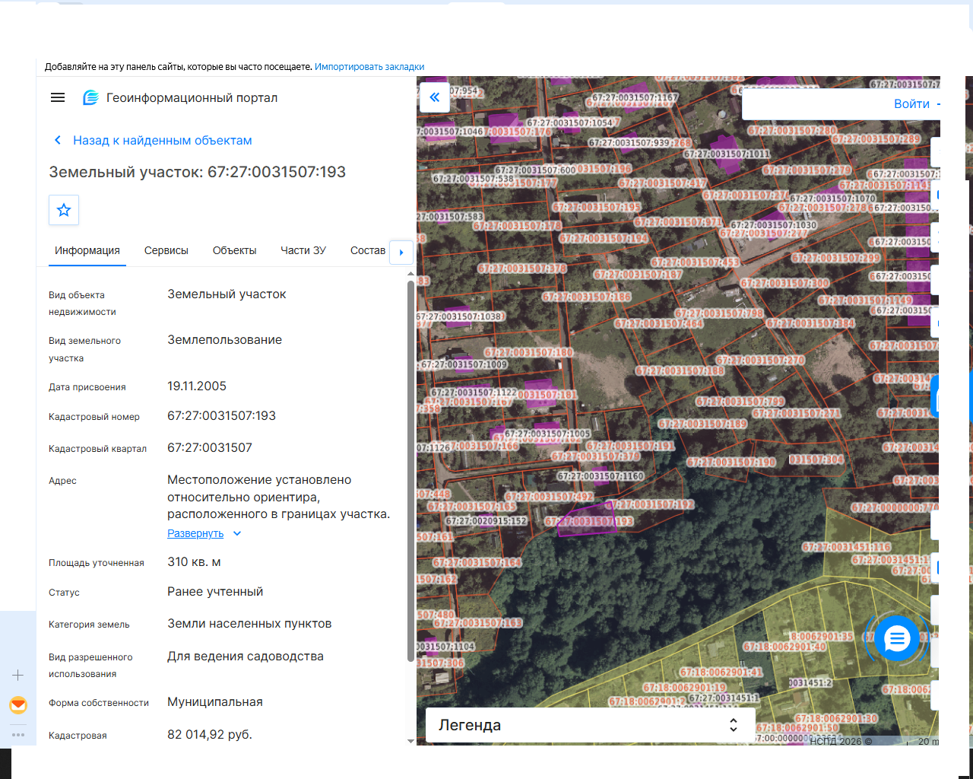Click the mail icon in browser sidebar
The height and width of the screenshot is (779, 973).
pyautogui.click(x=18, y=705)
